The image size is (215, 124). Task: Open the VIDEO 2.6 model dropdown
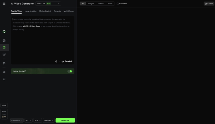[x=48, y=3]
